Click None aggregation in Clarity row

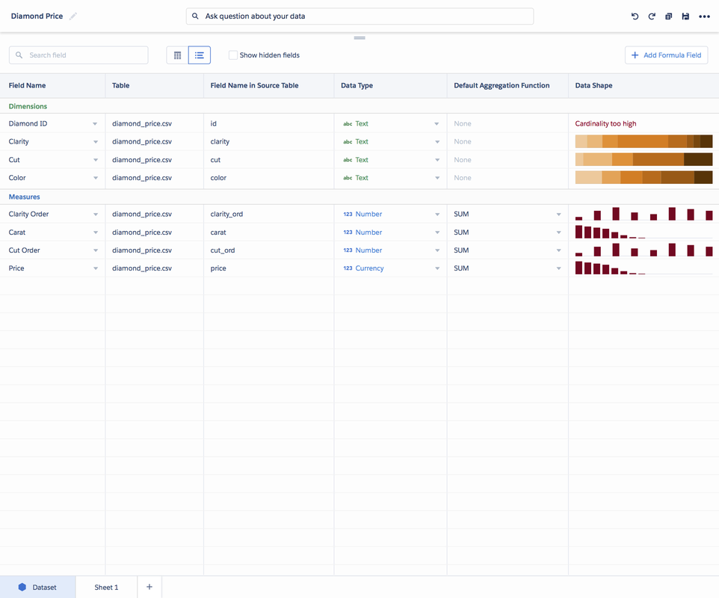point(462,142)
